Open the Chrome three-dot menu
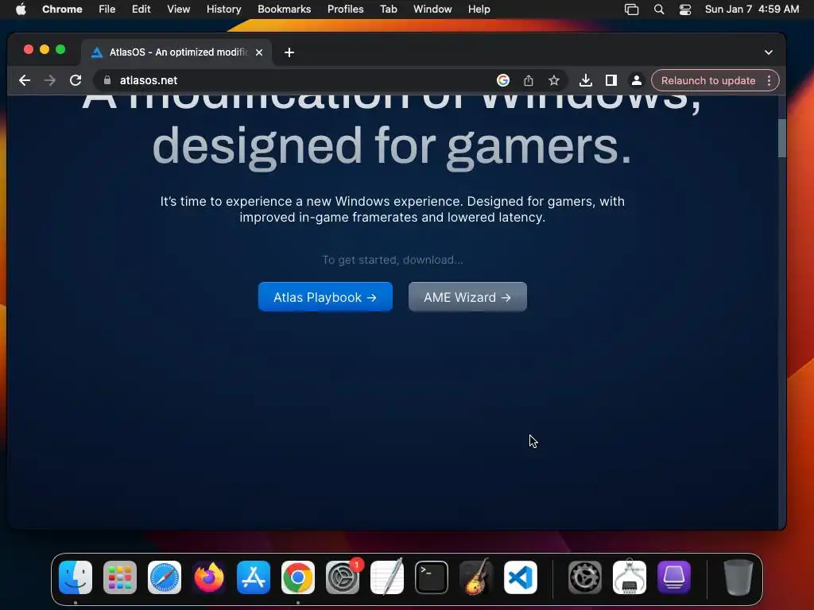Screen dimensions: 814x610 769,80
